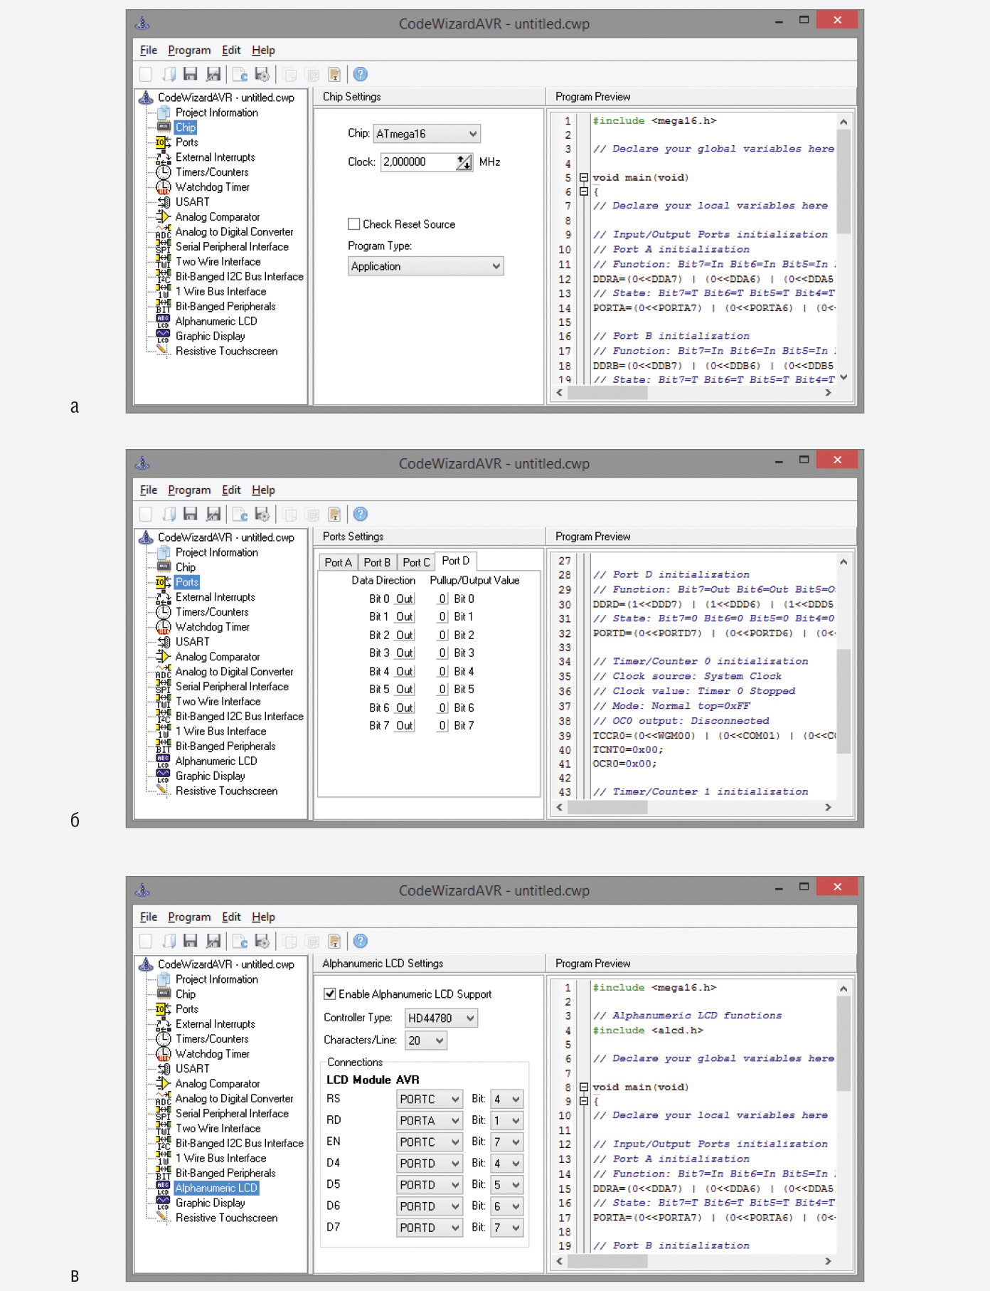Open File menu in top window

(x=149, y=50)
